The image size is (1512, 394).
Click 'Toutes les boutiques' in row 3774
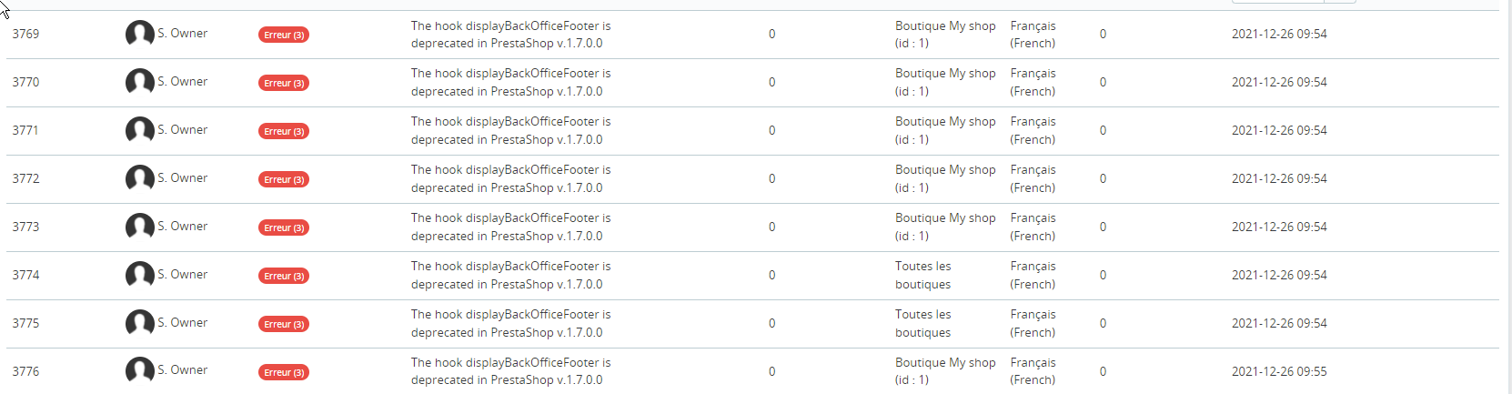(x=922, y=275)
